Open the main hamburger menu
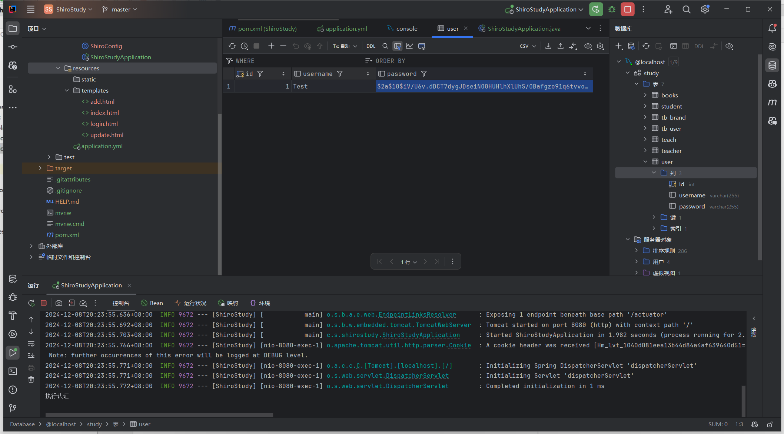Screen dimensions: 784x434 tap(31, 9)
